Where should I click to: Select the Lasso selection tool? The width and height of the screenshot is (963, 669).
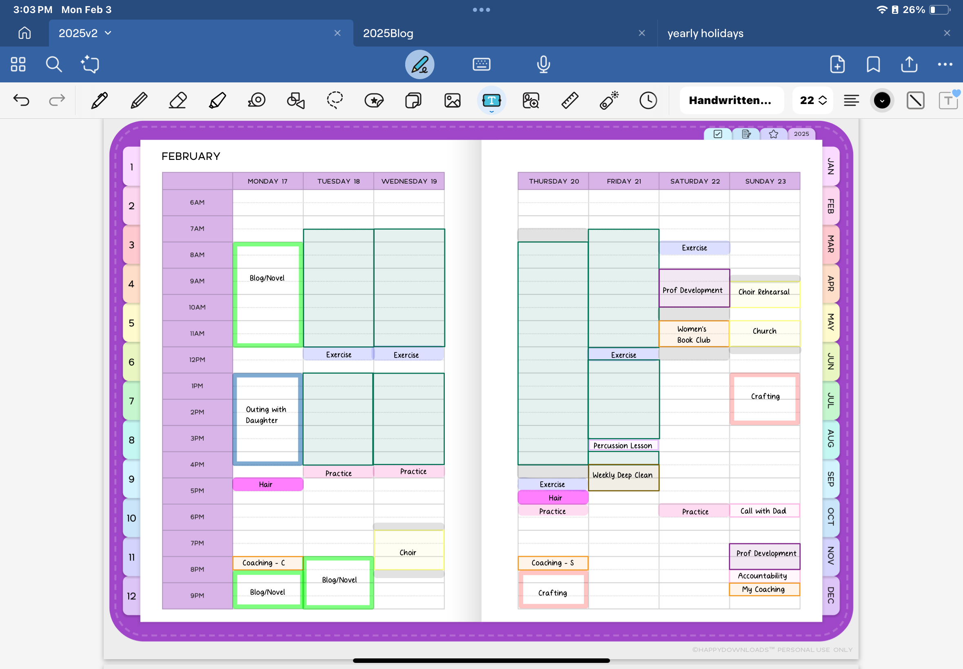point(335,101)
